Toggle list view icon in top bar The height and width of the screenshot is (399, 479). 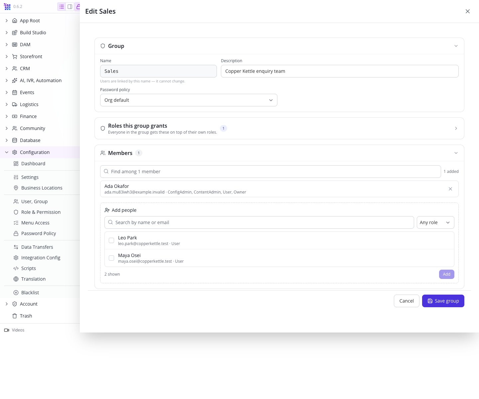point(62,7)
